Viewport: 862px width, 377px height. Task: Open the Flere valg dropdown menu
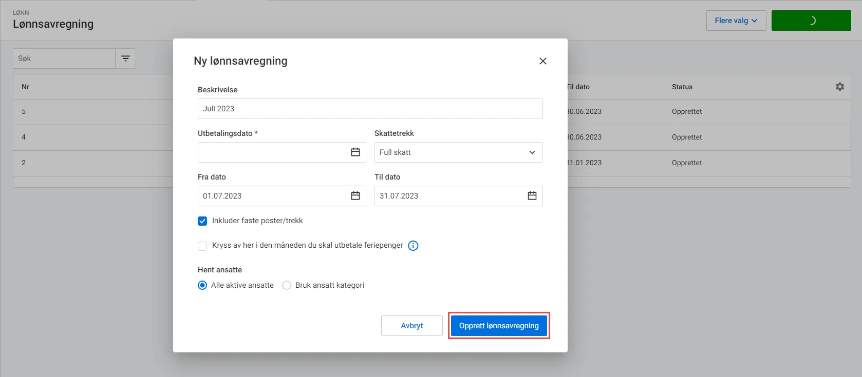[736, 21]
